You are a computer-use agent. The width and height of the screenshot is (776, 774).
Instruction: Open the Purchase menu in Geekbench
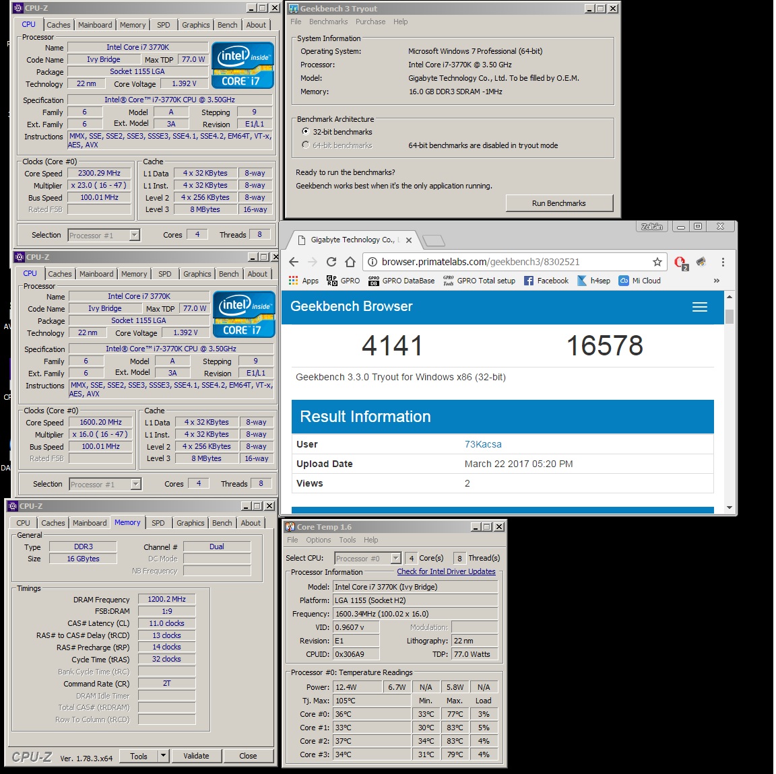pos(370,22)
